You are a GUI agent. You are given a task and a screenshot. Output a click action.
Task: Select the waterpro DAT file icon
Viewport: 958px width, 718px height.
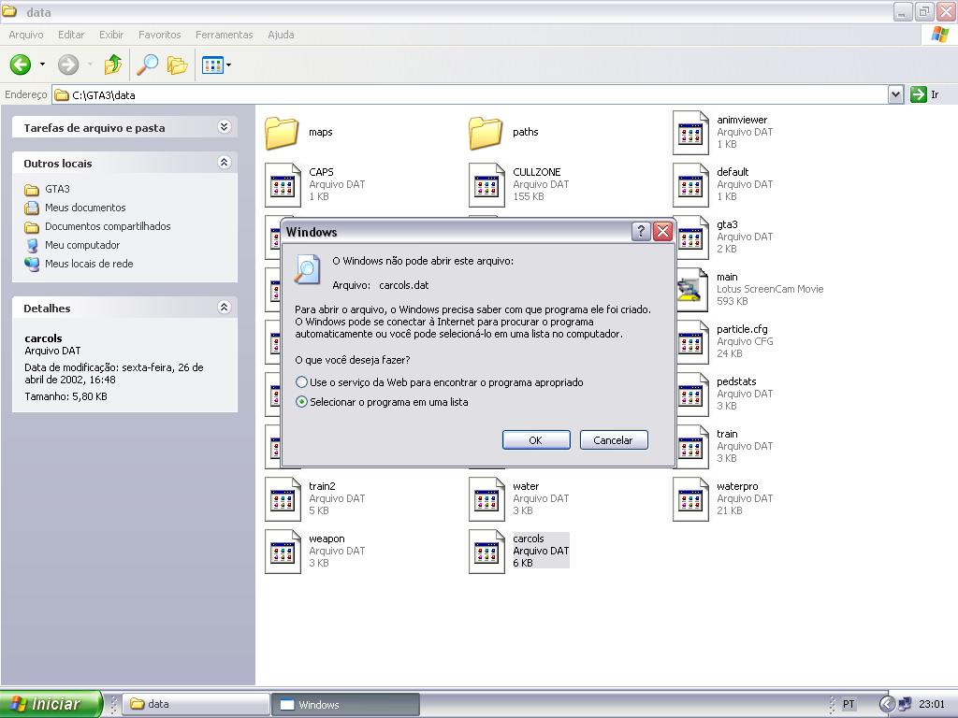[x=690, y=499]
